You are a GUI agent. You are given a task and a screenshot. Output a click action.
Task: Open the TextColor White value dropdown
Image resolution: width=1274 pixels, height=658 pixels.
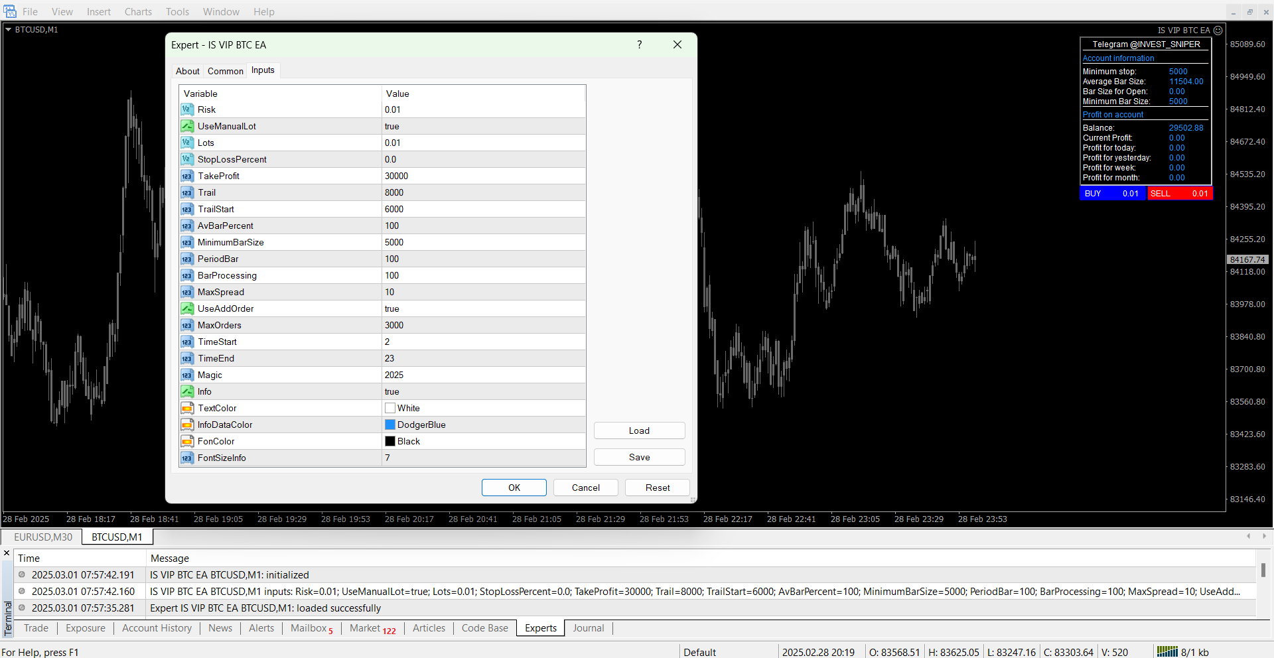click(x=483, y=408)
